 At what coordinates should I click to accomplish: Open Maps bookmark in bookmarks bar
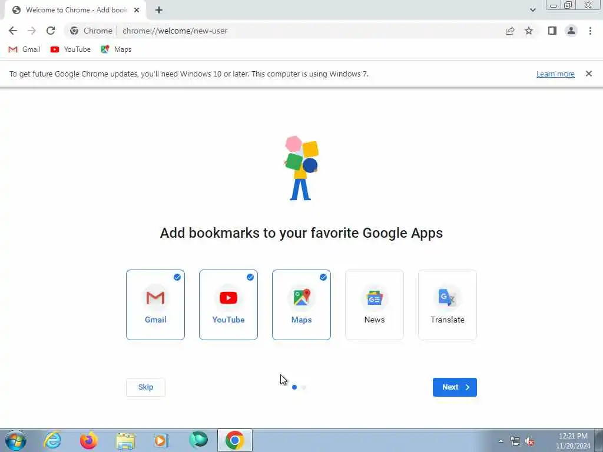[116, 49]
